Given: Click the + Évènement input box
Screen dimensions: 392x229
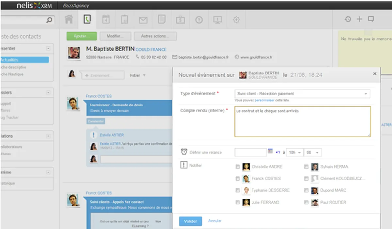Looking at the screenshot, I should pyautogui.click(x=103, y=75).
